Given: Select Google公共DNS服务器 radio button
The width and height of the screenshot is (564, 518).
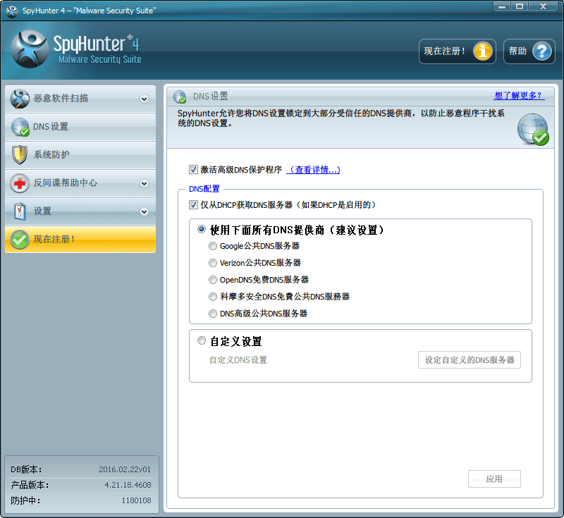Looking at the screenshot, I should click(213, 246).
